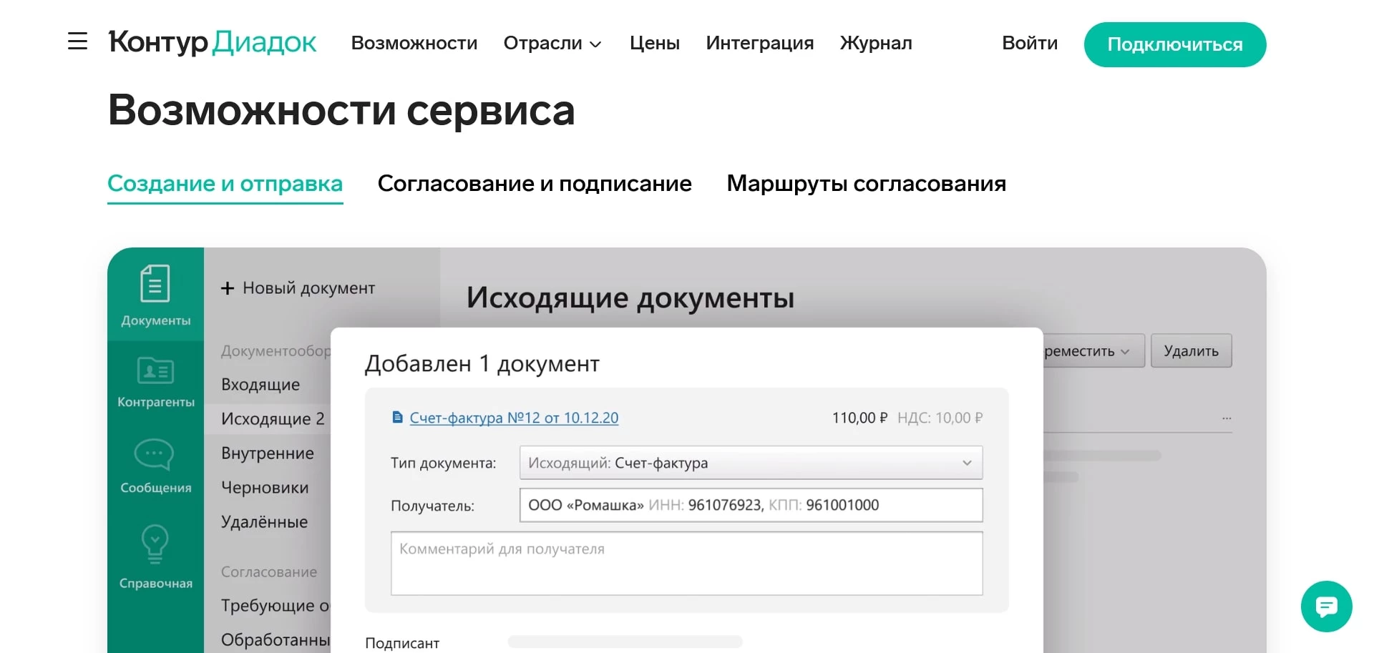Click the comment field for recipient
This screenshot has width=1374, height=653.
pos(686,564)
